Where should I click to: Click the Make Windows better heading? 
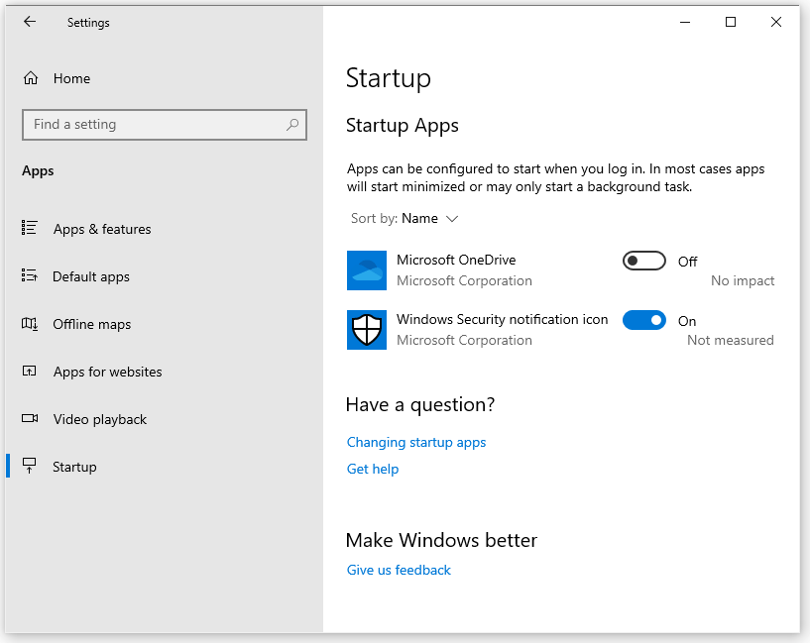click(441, 540)
